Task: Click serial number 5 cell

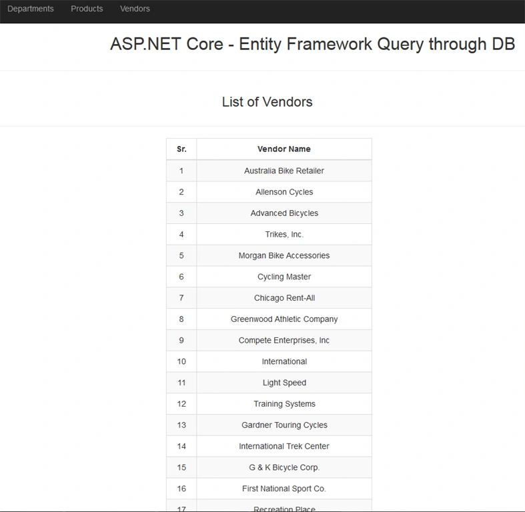Action: click(181, 255)
